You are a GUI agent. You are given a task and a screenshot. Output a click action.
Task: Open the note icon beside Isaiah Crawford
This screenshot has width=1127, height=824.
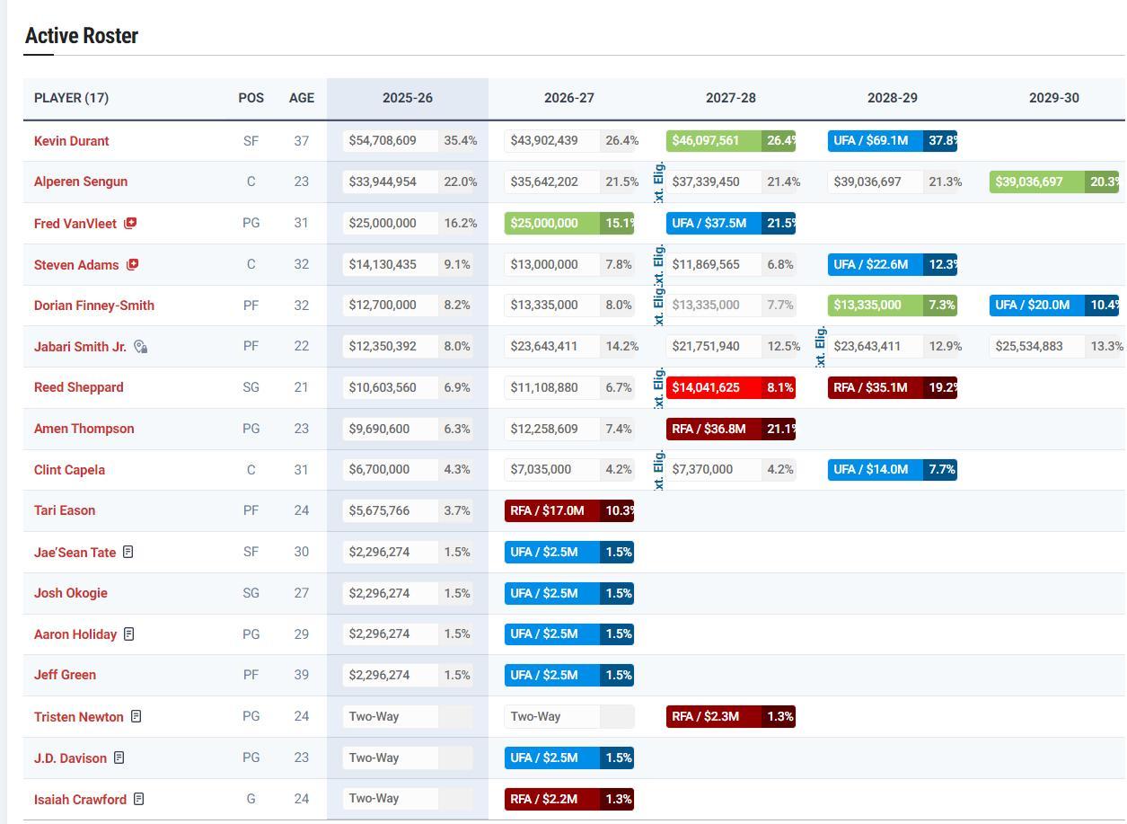pyautogui.click(x=139, y=799)
